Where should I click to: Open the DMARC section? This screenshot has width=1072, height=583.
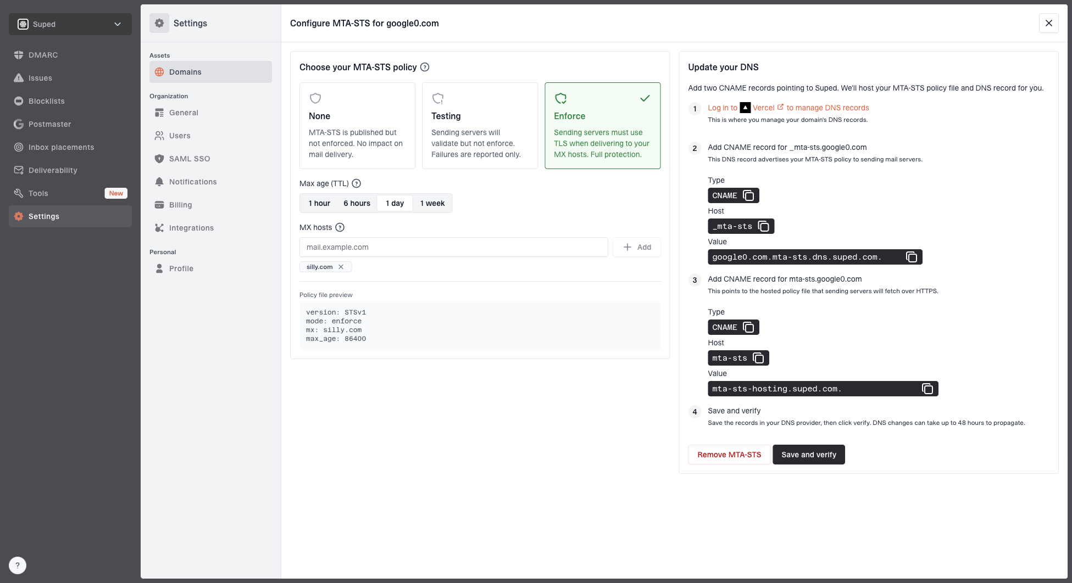coord(70,55)
